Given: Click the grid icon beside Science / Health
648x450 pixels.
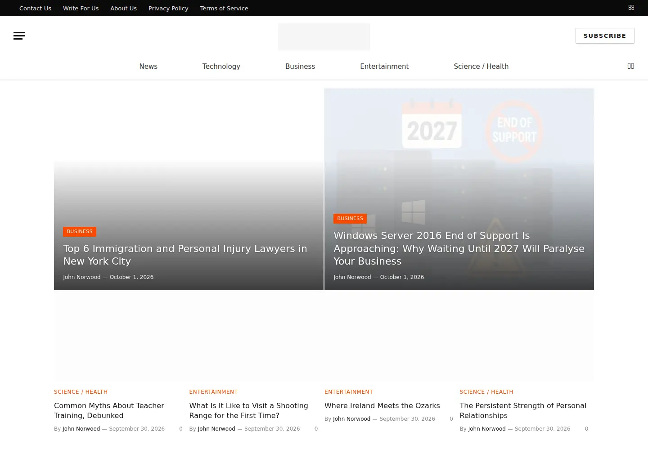Looking at the screenshot, I should tap(631, 66).
